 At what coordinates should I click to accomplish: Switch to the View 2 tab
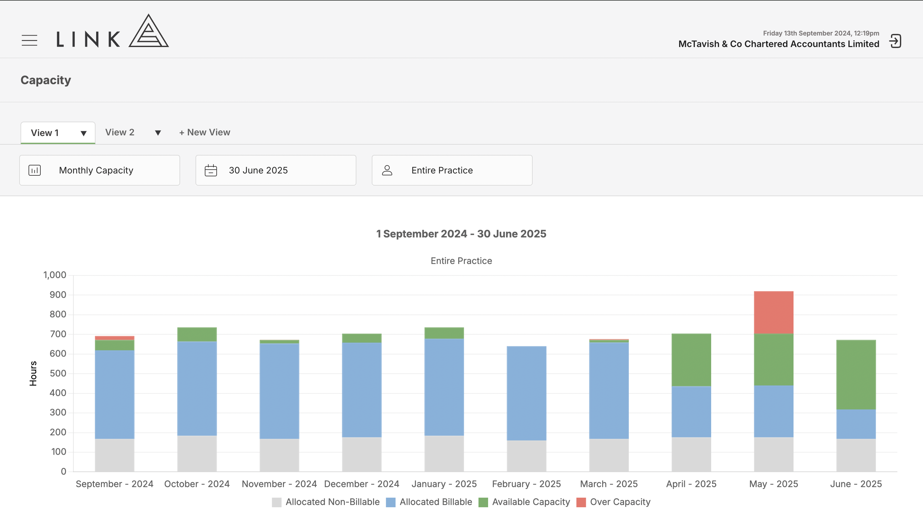click(x=120, y=132)
